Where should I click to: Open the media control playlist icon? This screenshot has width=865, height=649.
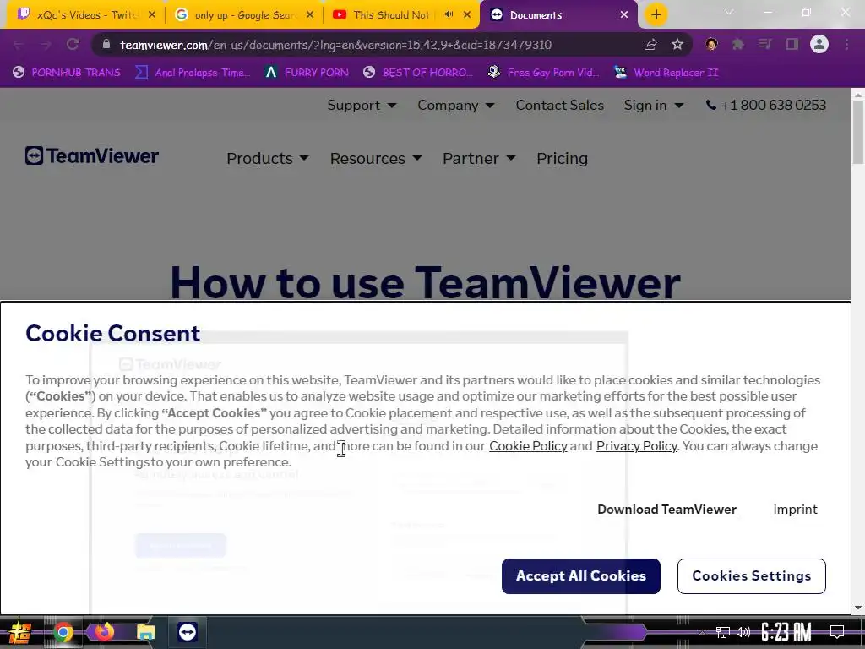[x=765, y=44]
